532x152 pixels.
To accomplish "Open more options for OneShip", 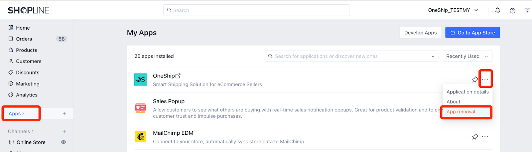I will coord(485,79).
